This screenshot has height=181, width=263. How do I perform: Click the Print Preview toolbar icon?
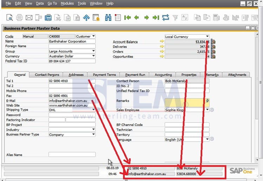point(9,18)
